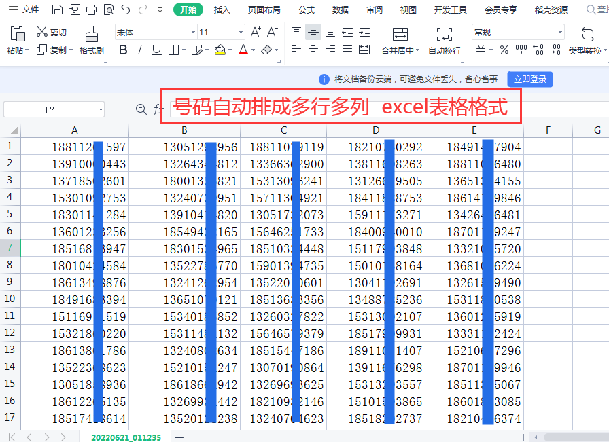Click the comma thousands separator icon
Image resolution: width=609 pixels, height=442 pixels.
(x=522, y=50)
